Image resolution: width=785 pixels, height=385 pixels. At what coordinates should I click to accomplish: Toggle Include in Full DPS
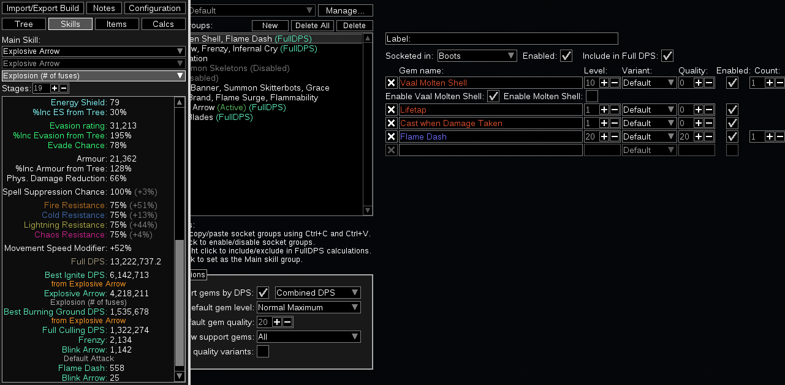666,55
